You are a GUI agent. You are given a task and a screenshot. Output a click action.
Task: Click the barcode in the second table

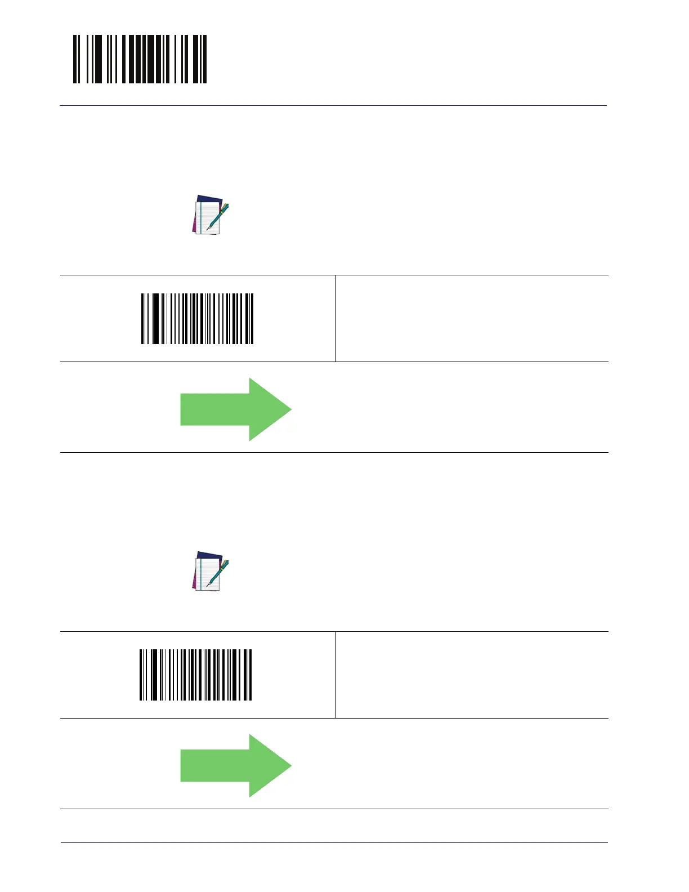click(x=196, y=675)
